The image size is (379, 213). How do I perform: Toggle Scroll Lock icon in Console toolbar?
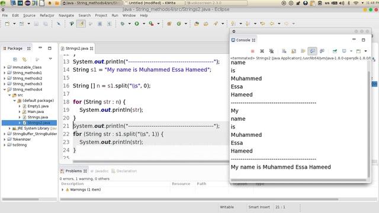click(x=294, y=51)
